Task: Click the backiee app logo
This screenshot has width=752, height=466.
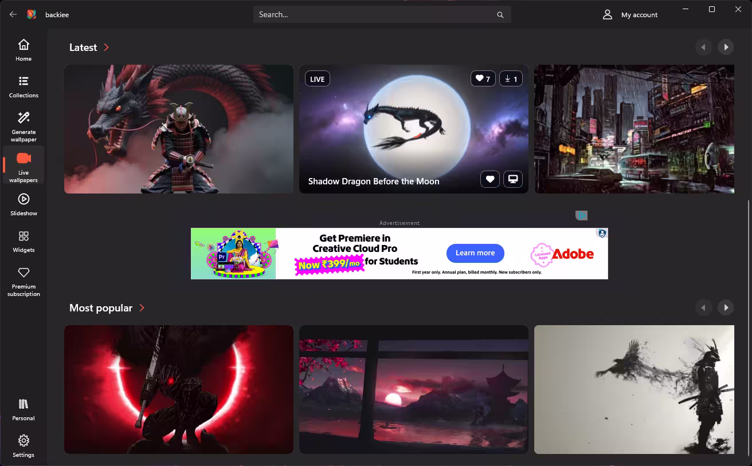Action: pyautogui.click(x=32, y=14)
